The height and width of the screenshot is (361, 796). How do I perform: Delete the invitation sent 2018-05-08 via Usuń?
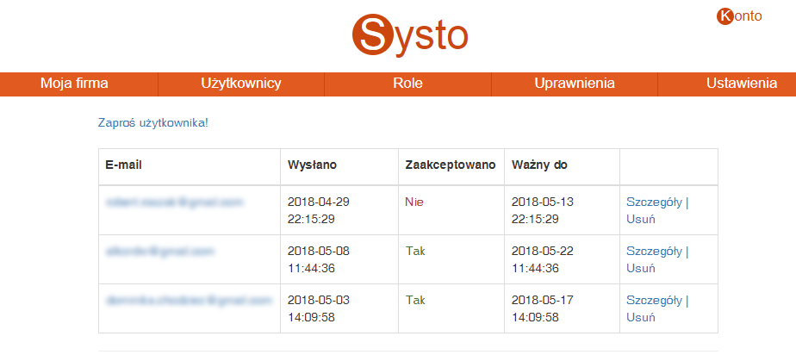641,268
